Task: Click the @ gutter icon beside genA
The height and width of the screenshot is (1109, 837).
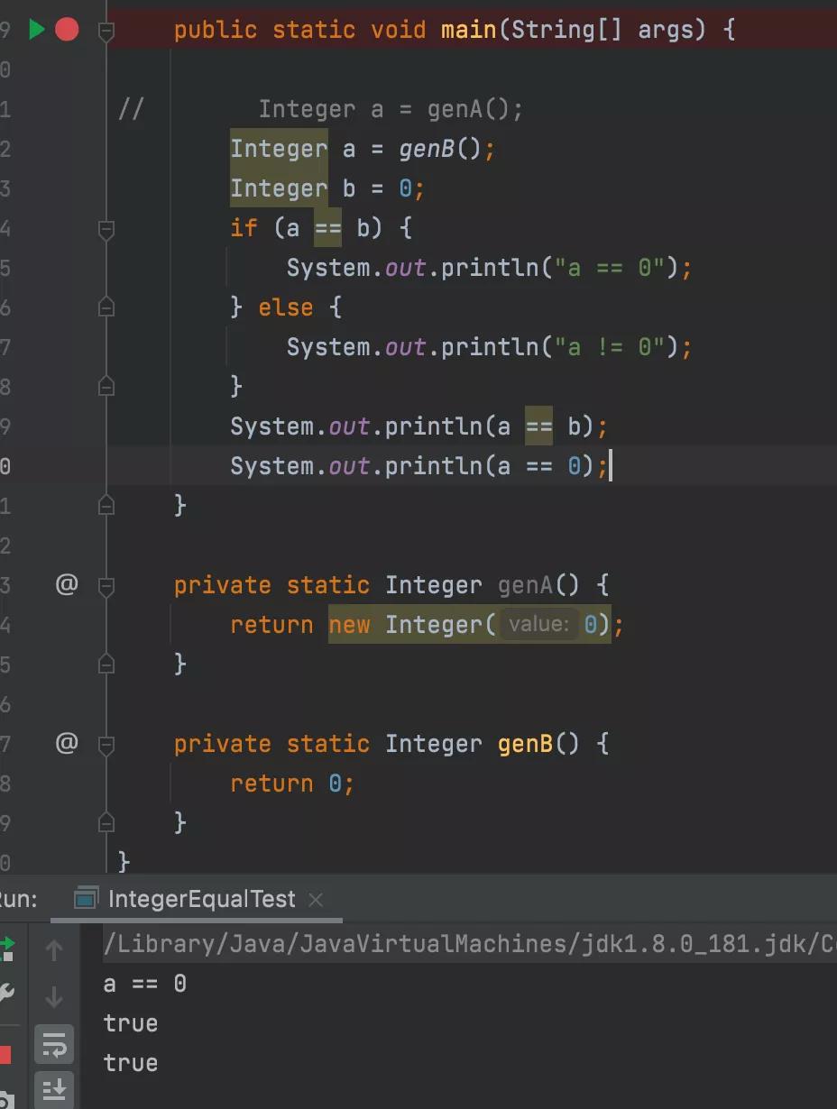Action: [x=67, y=584]
